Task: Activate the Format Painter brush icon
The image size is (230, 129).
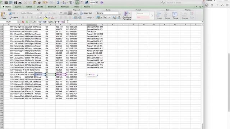Action: tap(39, 3)
